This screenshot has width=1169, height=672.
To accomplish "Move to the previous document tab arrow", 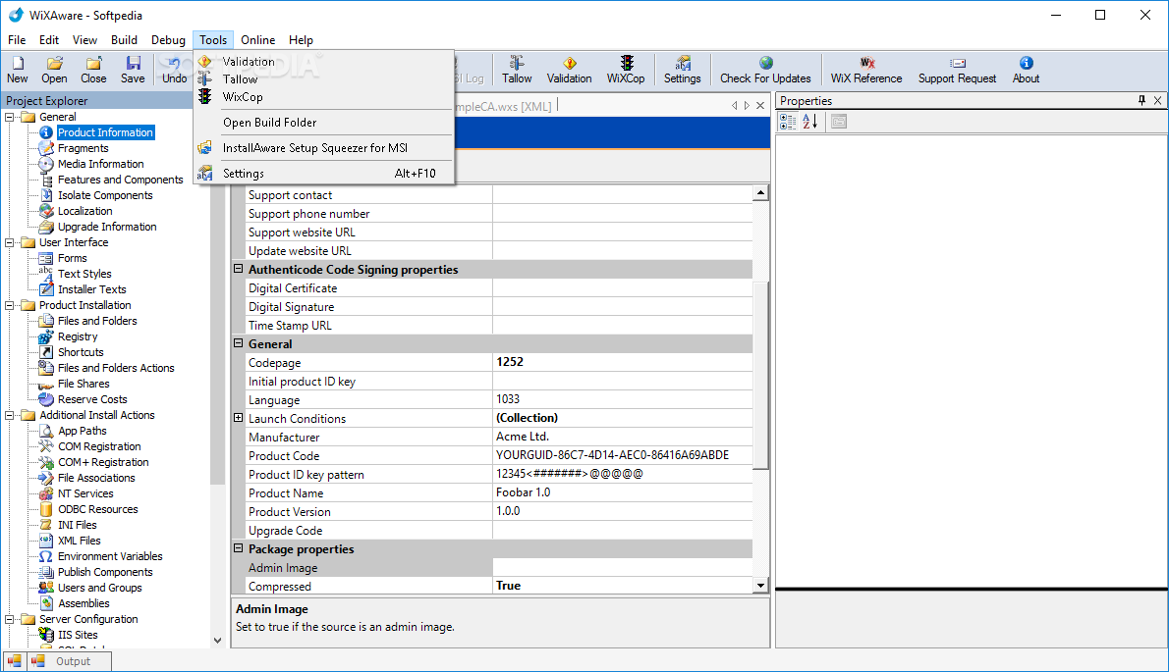I will tap(735, 106).
